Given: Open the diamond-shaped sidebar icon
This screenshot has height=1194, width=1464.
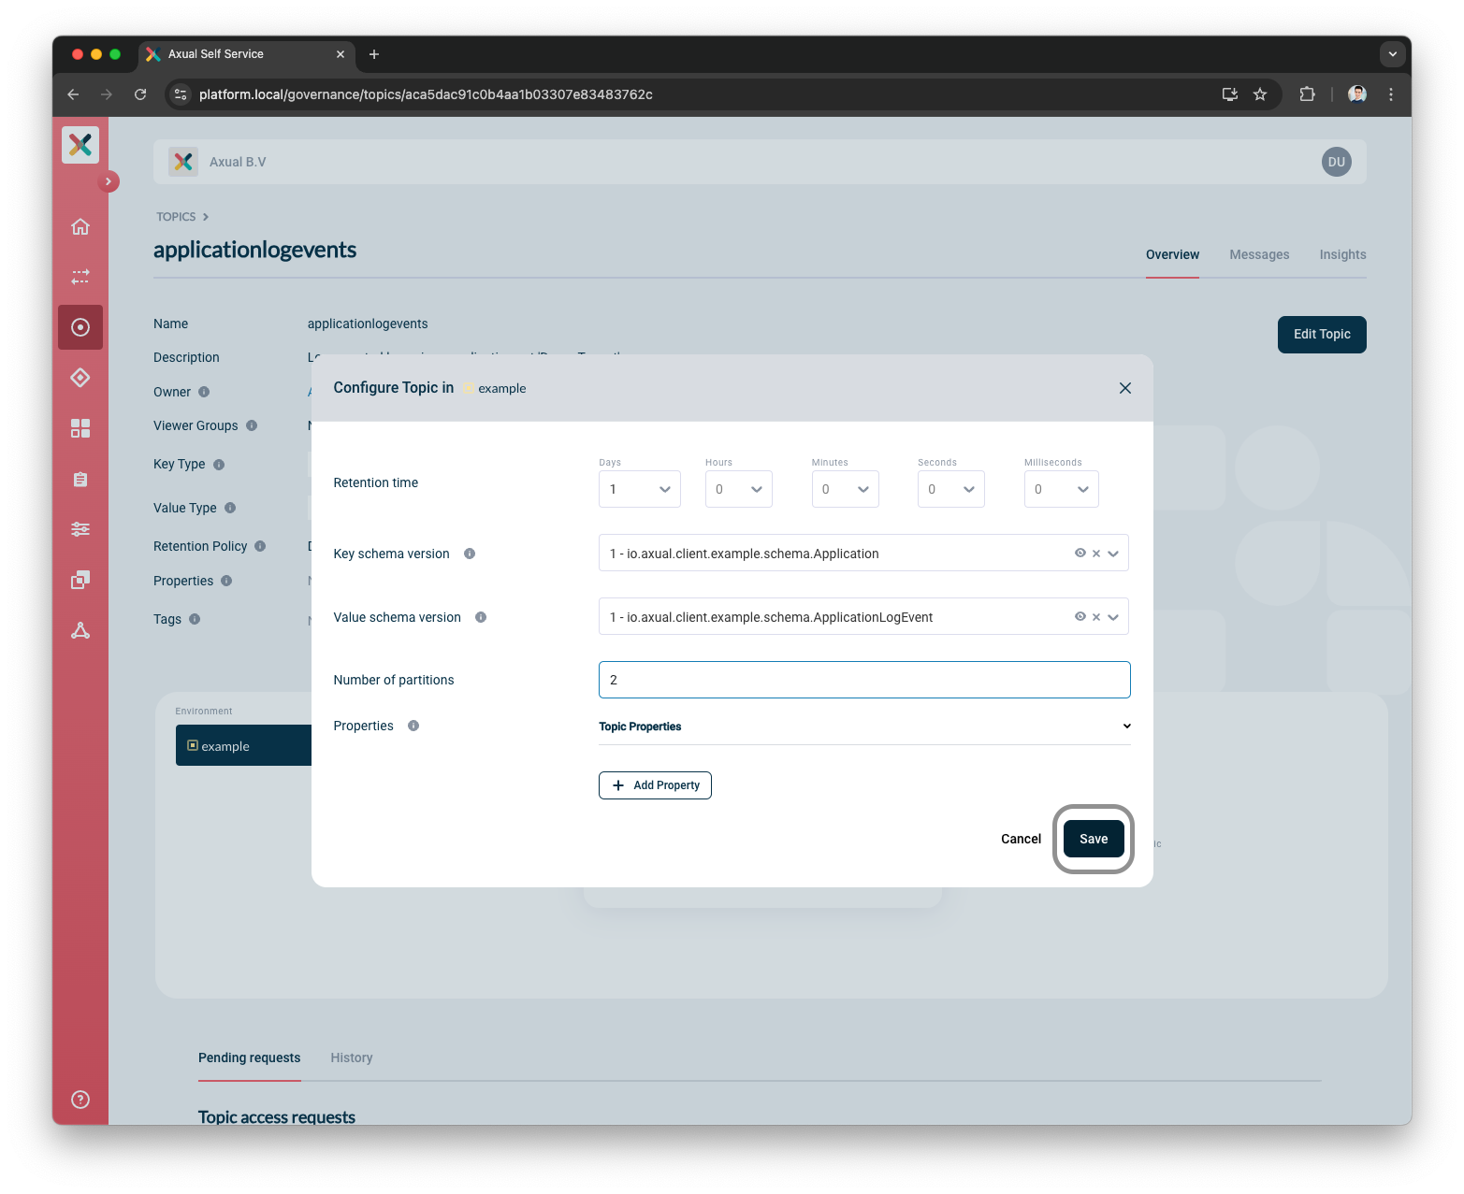Looking at the screenshot, I should [x=80, y=378].
